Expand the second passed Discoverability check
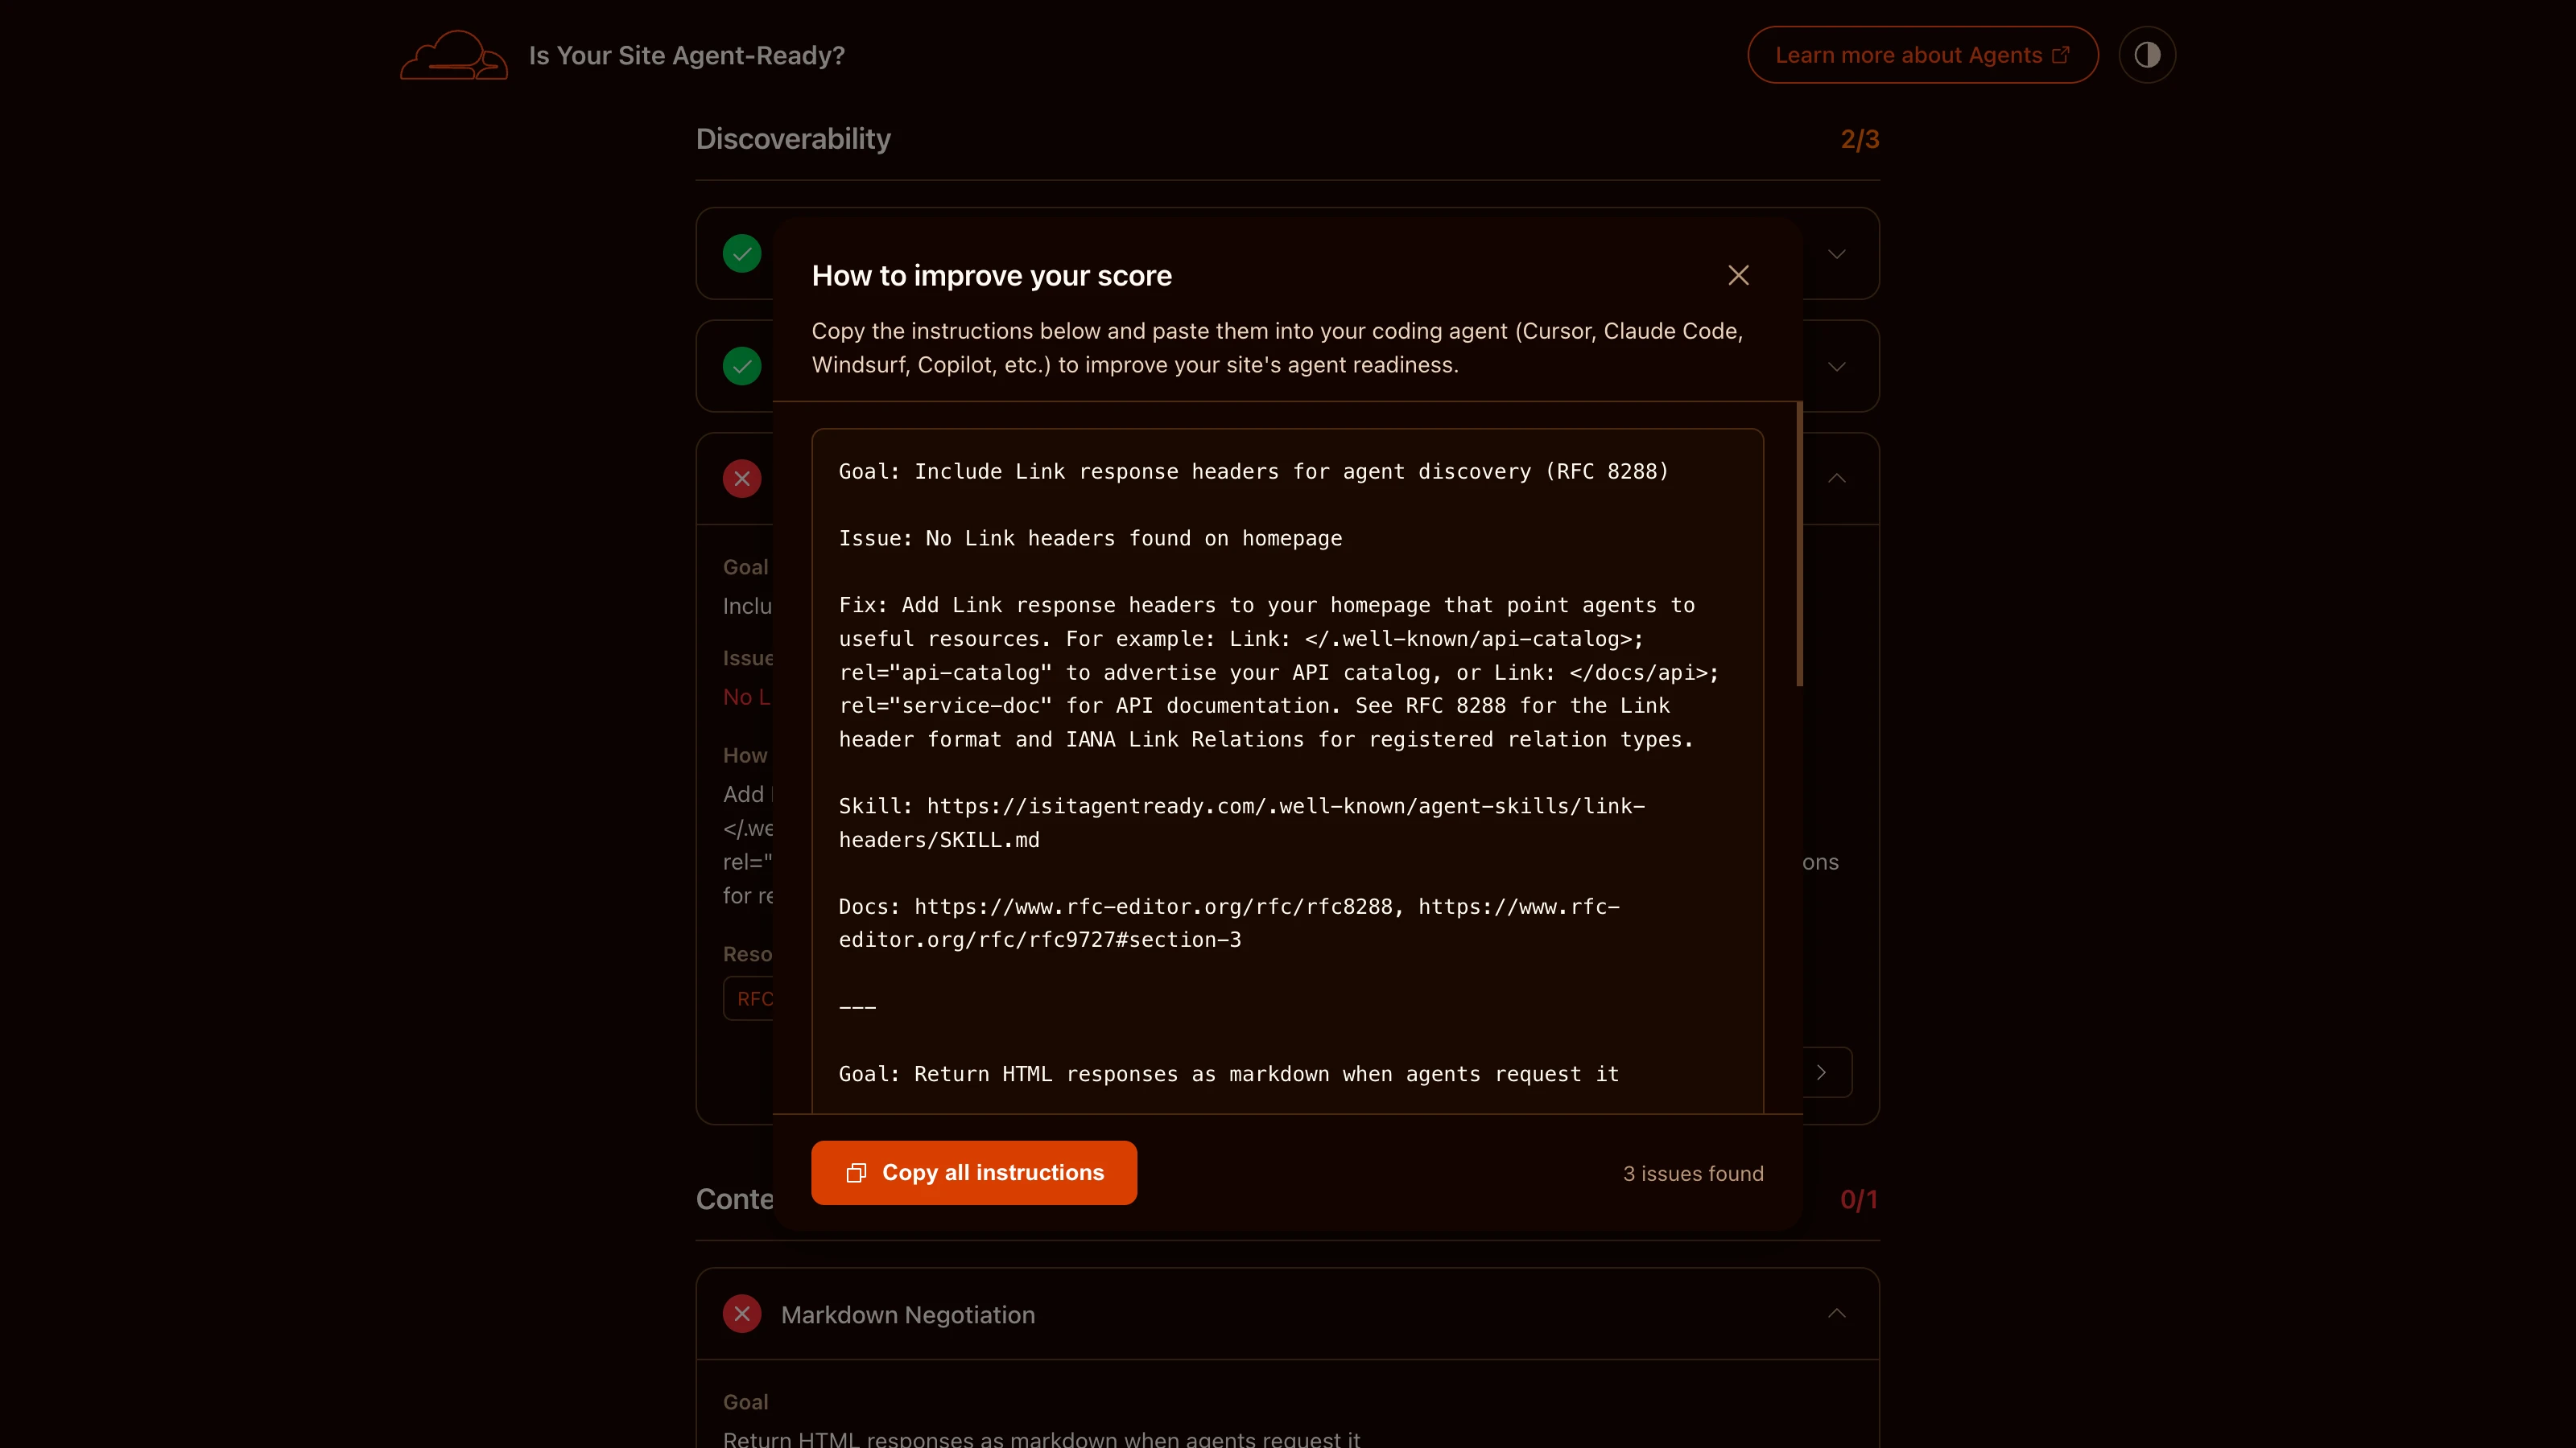This screenshot has width=2576, height=1448. [x=1836, y=366]
